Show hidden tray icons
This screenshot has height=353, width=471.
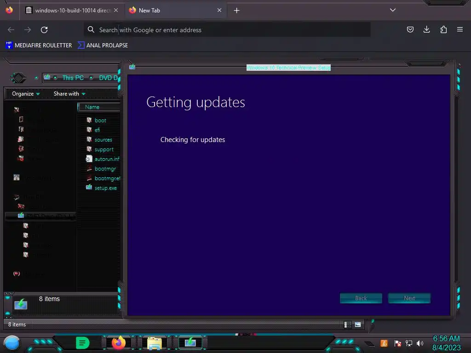pos(370,344)
